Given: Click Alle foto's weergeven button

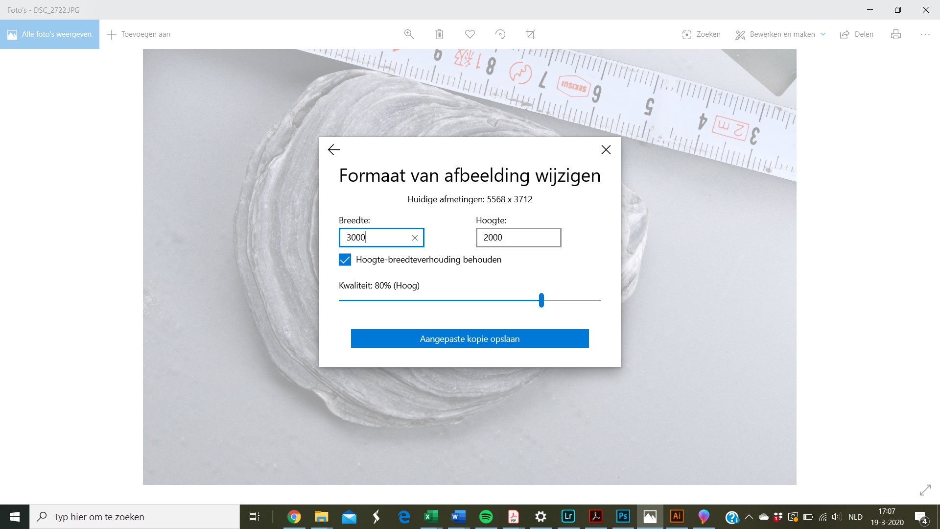Looking at the screenshot, I should click(49, 34).
